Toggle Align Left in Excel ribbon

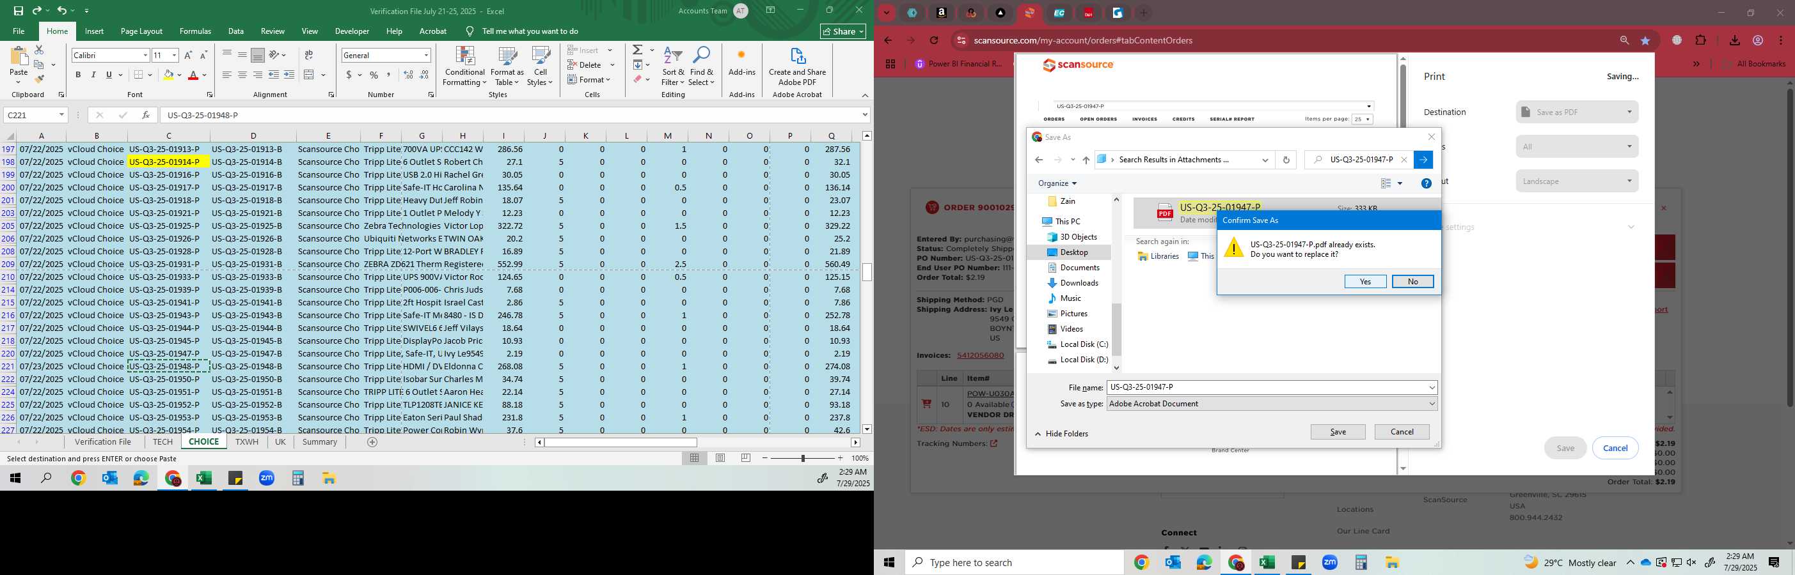(x=226, y=75)
